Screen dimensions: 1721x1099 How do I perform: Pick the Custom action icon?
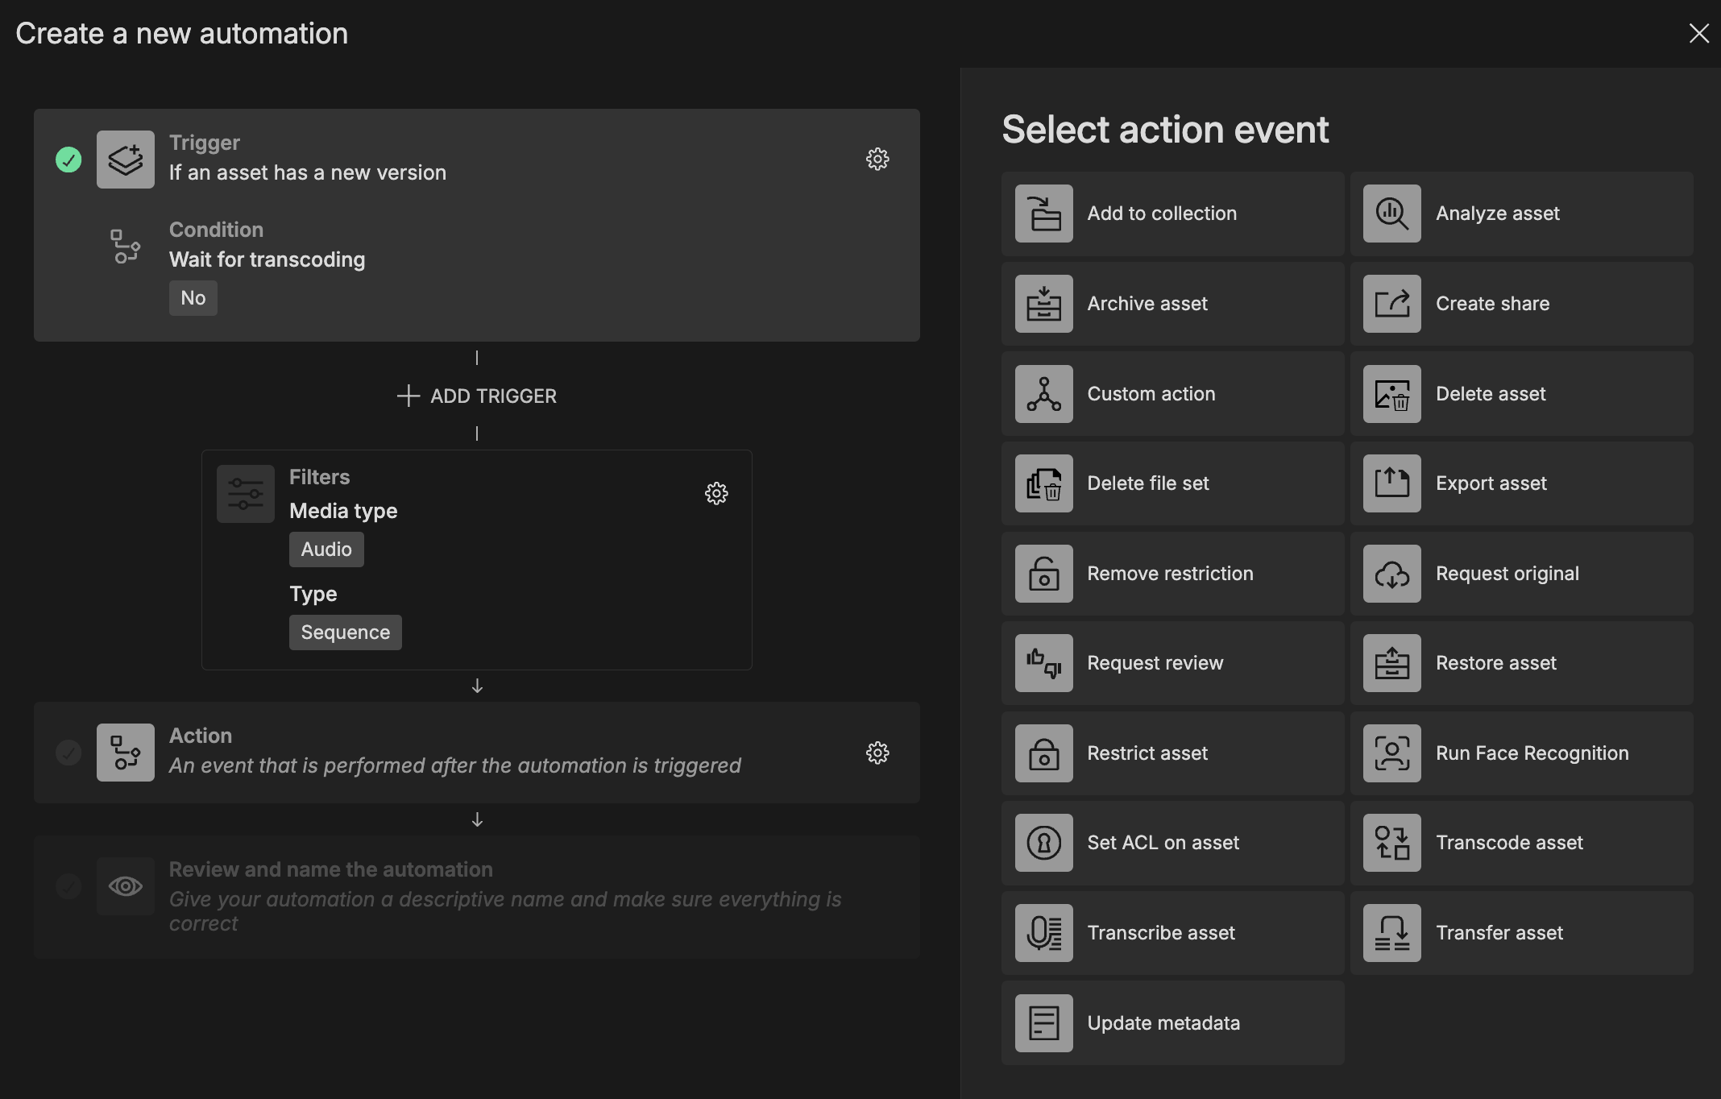(1043, 394)
